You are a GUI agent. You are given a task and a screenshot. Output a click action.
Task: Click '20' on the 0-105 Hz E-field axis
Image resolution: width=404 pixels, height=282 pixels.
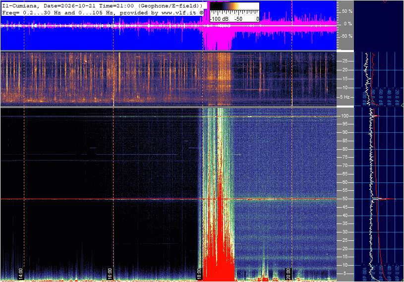(345, 249)
